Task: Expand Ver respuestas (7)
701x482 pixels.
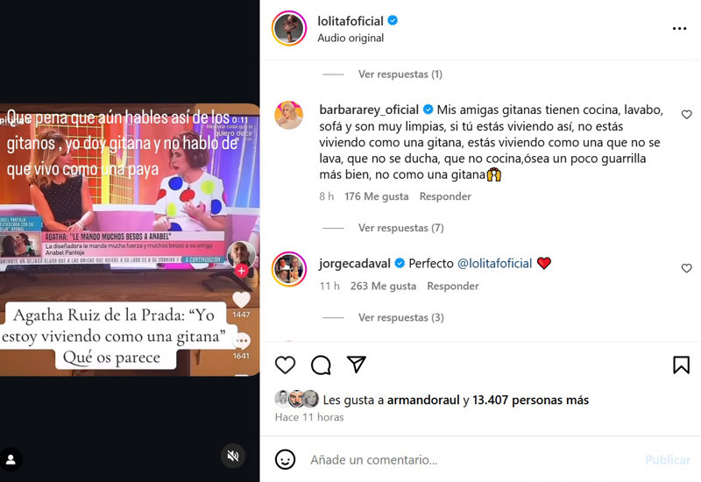Action: [400, 228]
